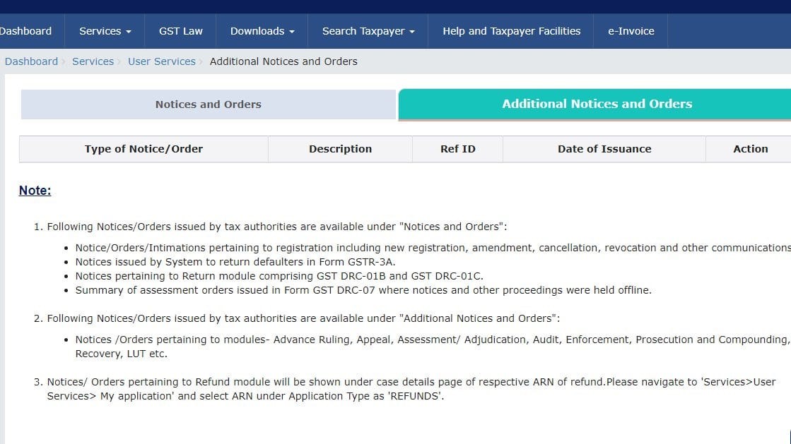Screen dimensions: 791x444
Task: Open Help and Taxpayer Facilities
Action: [x=511, y=31]
